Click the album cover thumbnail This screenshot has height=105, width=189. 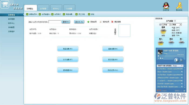coord(160,52)
